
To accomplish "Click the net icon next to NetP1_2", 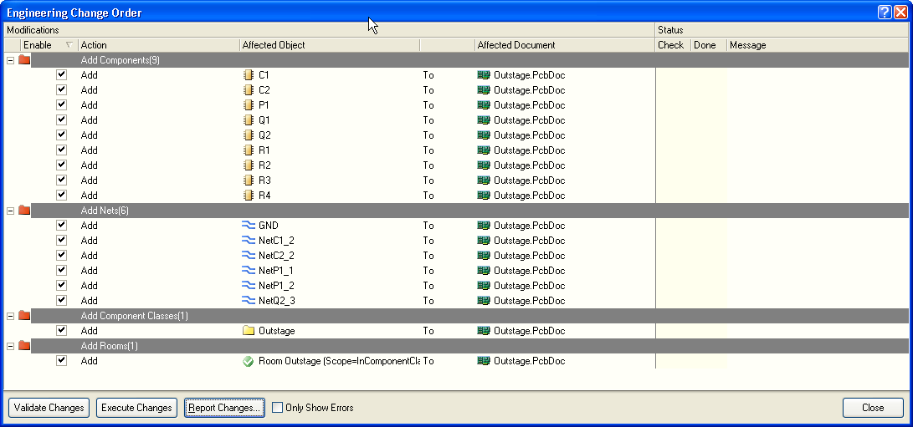I will [248, 286].
